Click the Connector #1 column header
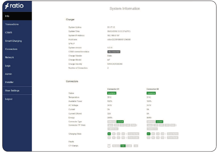Screen dimensions: 221x154 click(x=113, y=89)
